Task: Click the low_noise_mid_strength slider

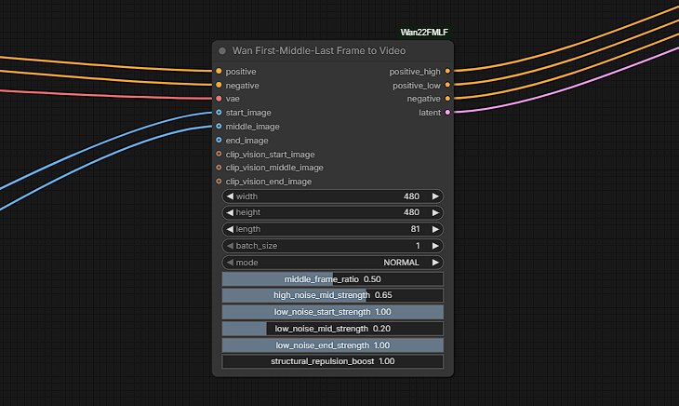Action: coord(333,329)
